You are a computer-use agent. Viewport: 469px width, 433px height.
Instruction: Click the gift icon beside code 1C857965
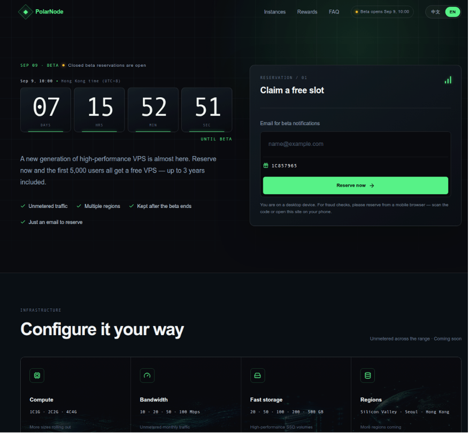[x=266, y=165]
